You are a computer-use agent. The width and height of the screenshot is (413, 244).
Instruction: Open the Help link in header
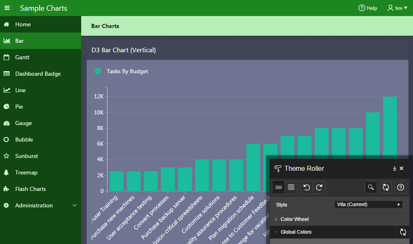(x=368, y=8)
